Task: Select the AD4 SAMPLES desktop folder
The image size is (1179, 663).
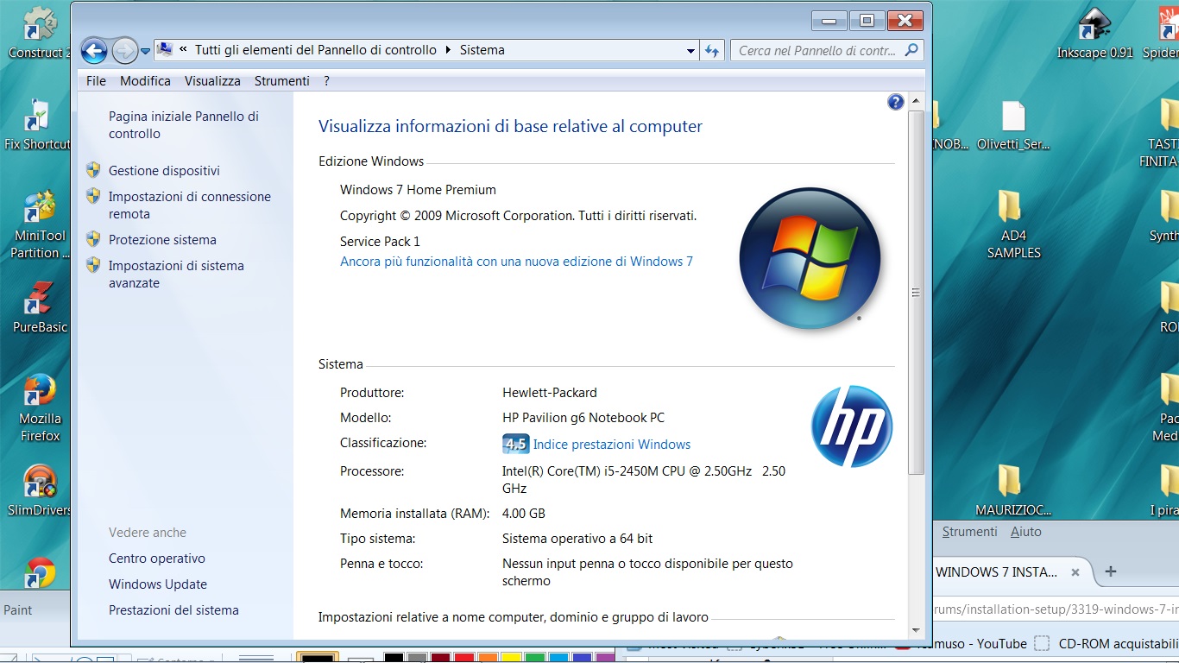Action: click(1013, 225)
